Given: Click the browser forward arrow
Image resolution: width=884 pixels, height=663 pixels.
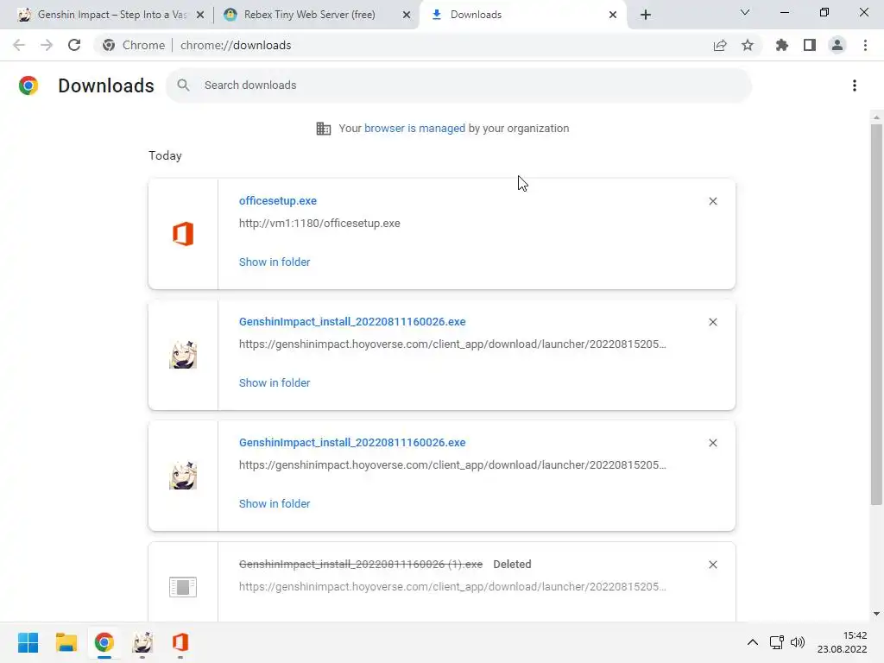Looking at the screenshot, I should tap(47, 45).
